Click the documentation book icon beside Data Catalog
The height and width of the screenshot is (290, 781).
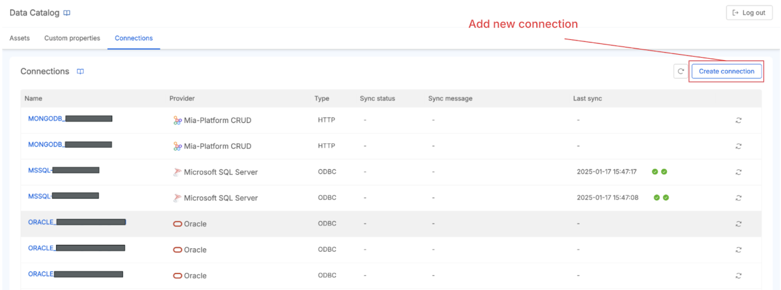click(67, 13)
